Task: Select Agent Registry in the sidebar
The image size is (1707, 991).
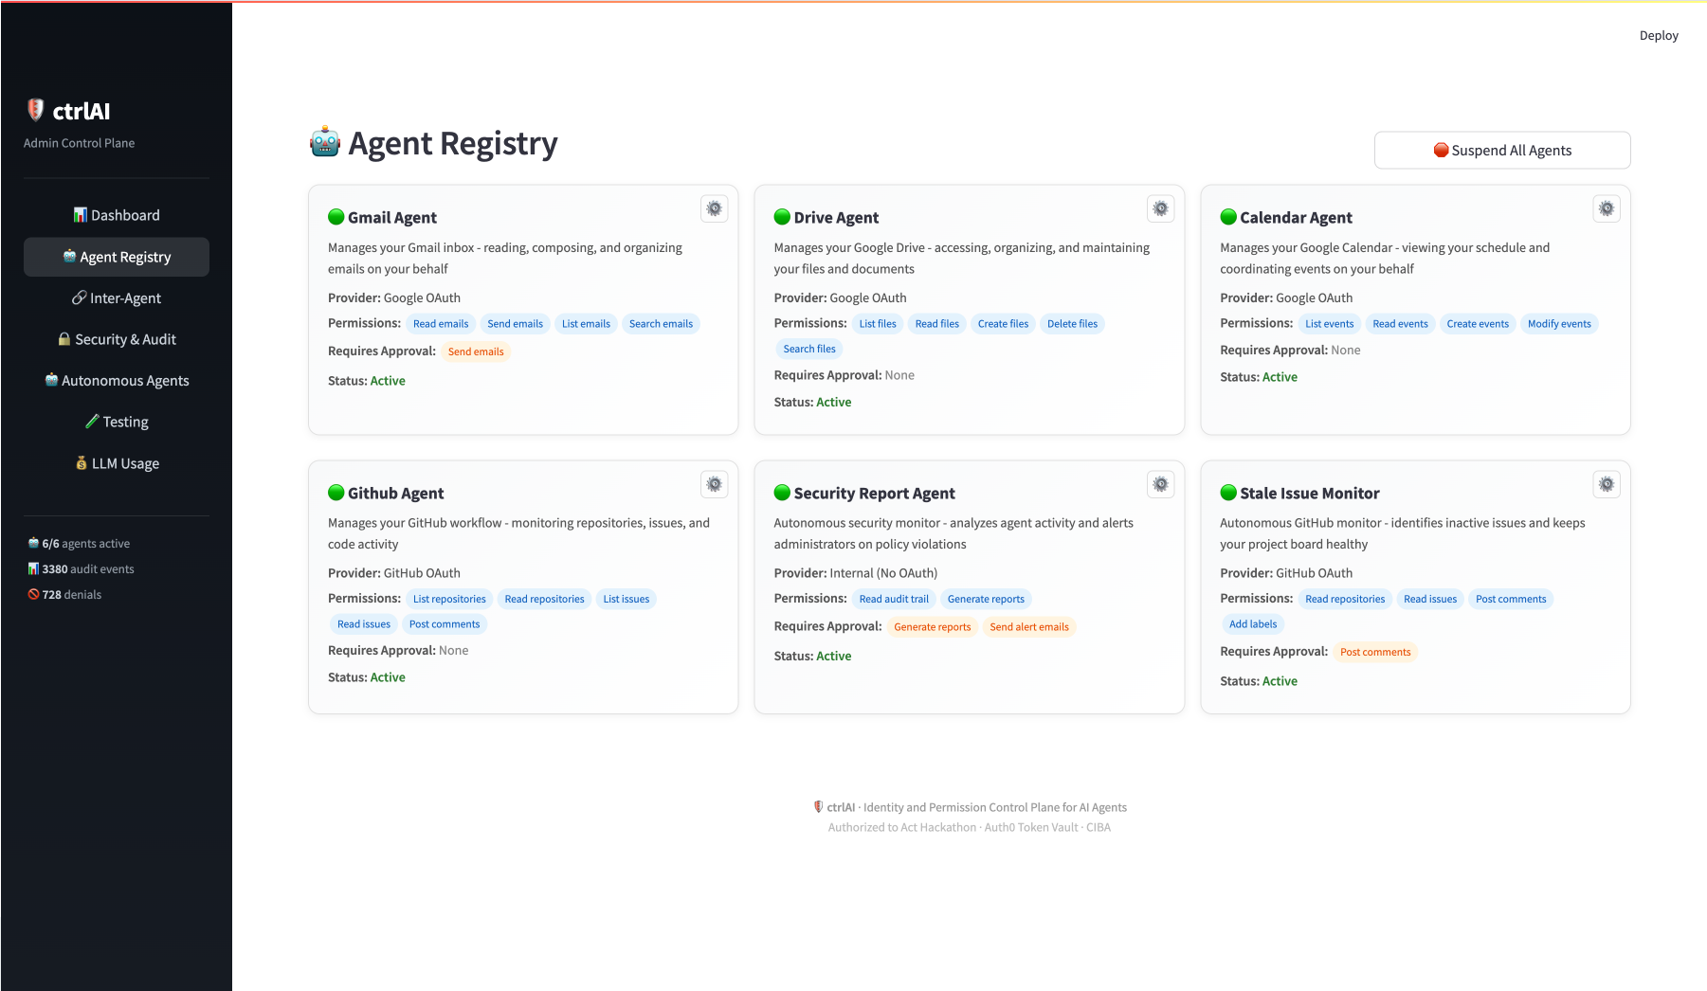Action: tap(117, 257)
